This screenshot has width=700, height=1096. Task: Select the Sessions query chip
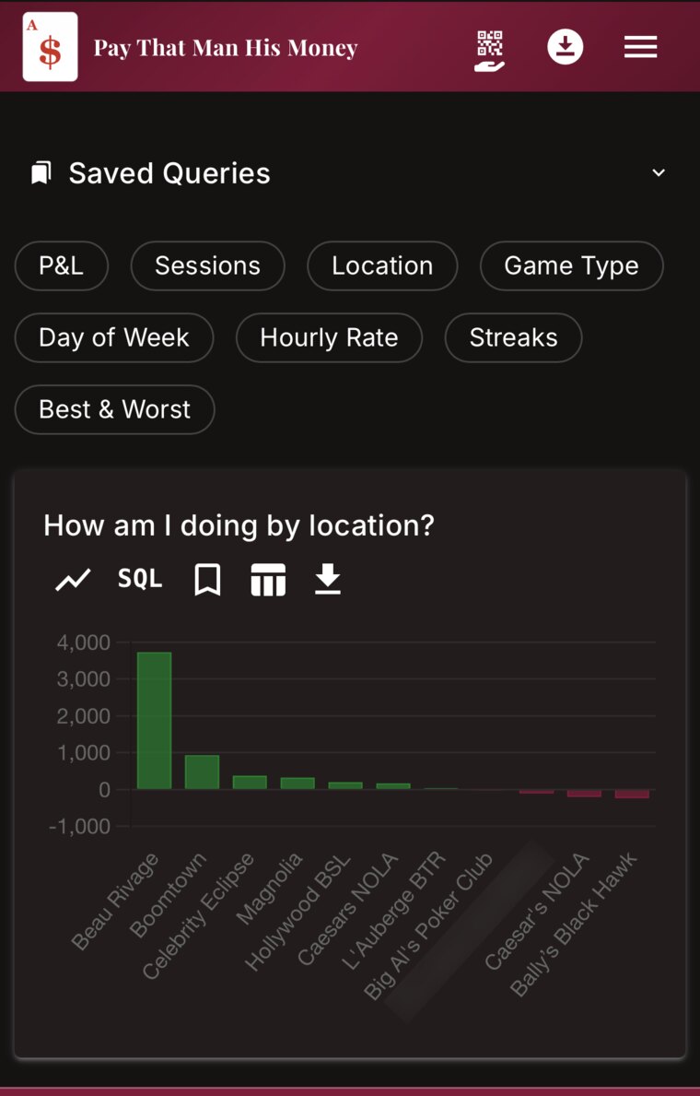point(207,265)
